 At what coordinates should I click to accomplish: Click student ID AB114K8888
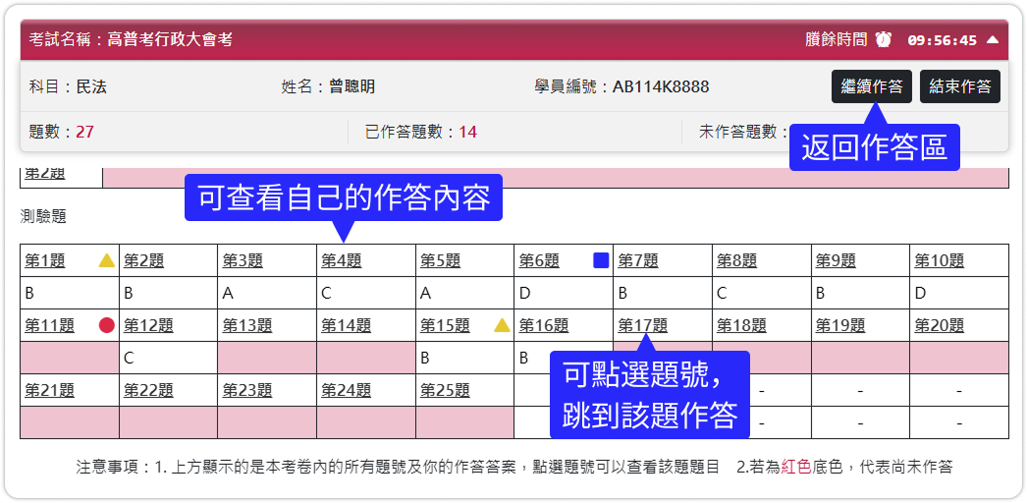pos(661,86)
